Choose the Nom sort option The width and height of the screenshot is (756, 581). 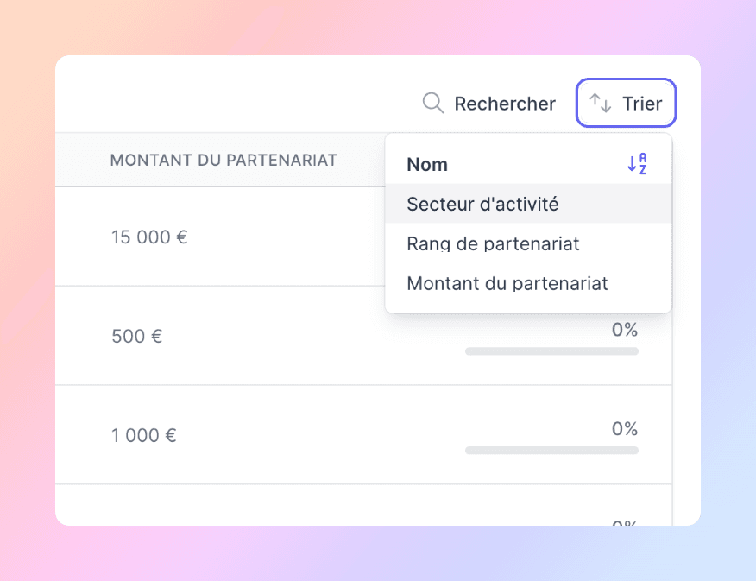528,164
